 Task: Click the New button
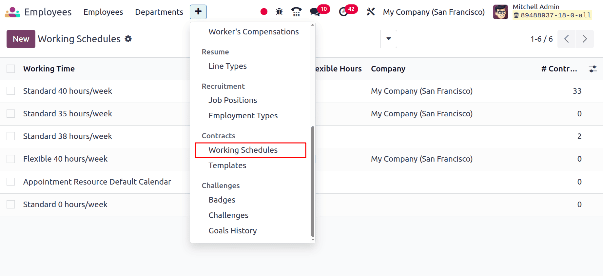click(x=21, y=39)
